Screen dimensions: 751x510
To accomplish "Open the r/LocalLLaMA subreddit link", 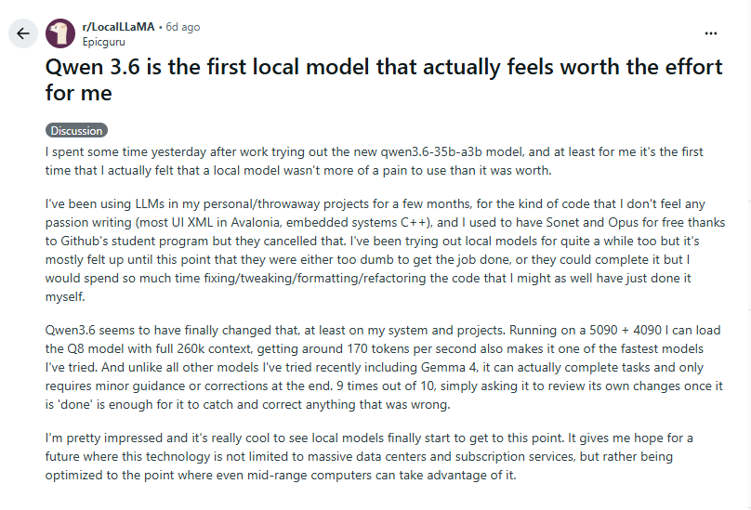I will [x=118, y=27].
